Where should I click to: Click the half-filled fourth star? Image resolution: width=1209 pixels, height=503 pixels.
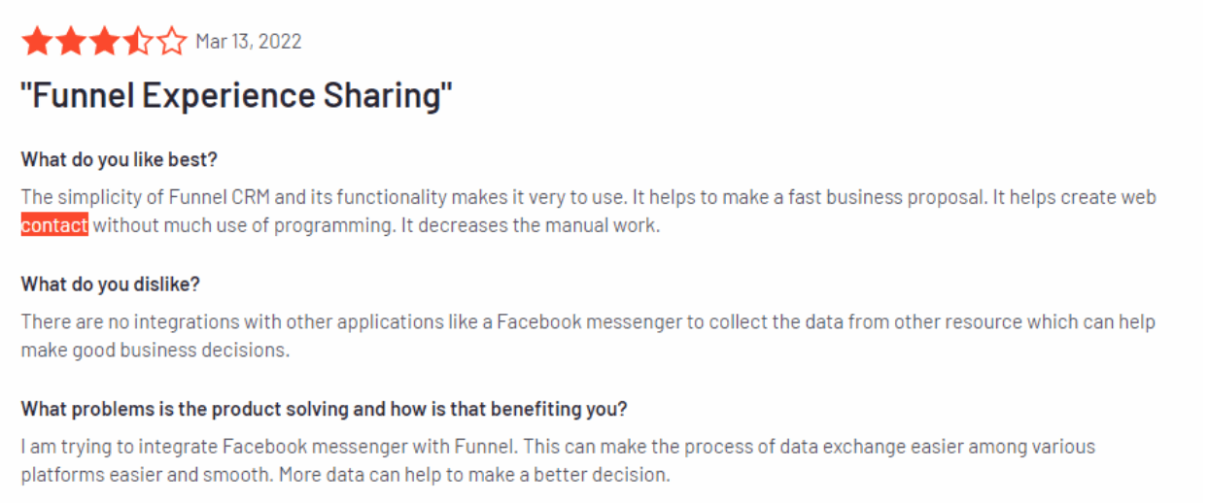(x=138, y=42)
